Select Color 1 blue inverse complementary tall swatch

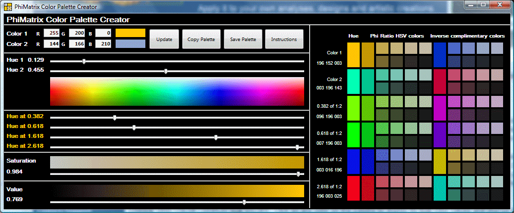coord(440,54)
